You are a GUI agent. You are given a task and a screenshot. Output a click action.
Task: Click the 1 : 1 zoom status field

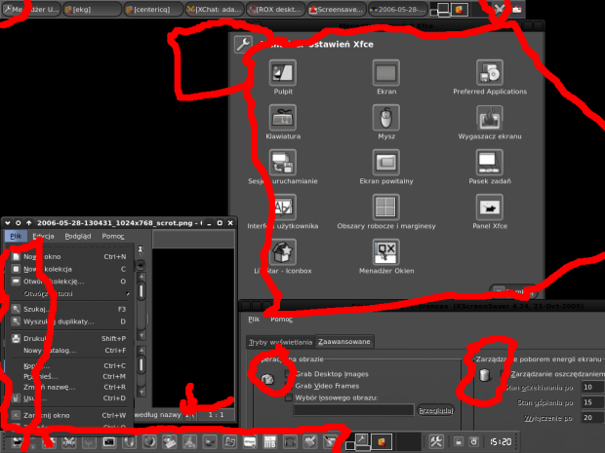click(216, 415)
